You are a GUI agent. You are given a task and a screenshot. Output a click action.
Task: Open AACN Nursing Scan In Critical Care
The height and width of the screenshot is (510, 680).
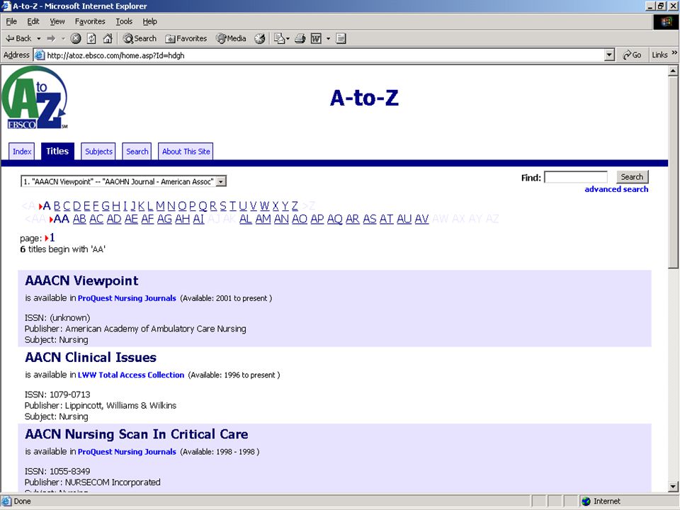tap(137, 434)
